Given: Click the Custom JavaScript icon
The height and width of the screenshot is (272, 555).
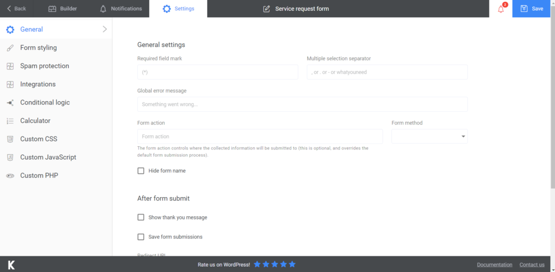Looking at the screenshot, I should pos(10,157).
